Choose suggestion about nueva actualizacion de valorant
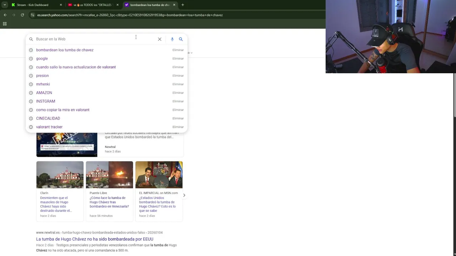This screenshot has height=256, width=456. point(76,67)
